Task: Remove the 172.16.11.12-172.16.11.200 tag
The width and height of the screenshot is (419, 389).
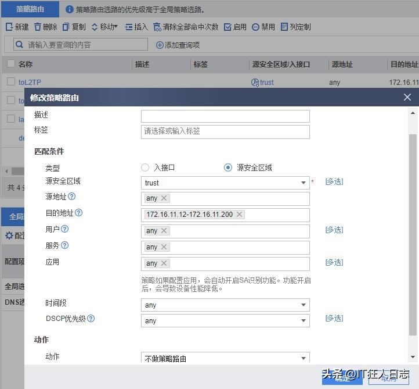Action: click(x=240, y=214)
